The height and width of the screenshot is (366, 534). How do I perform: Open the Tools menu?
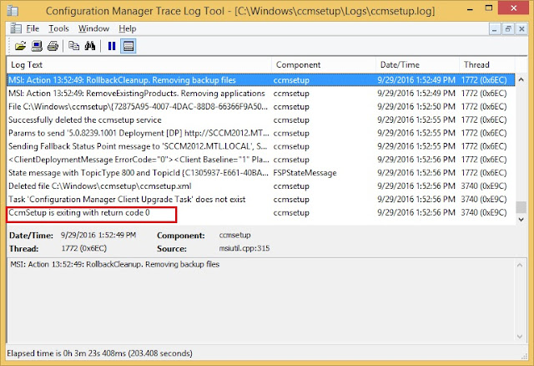[x=58, y=28]
